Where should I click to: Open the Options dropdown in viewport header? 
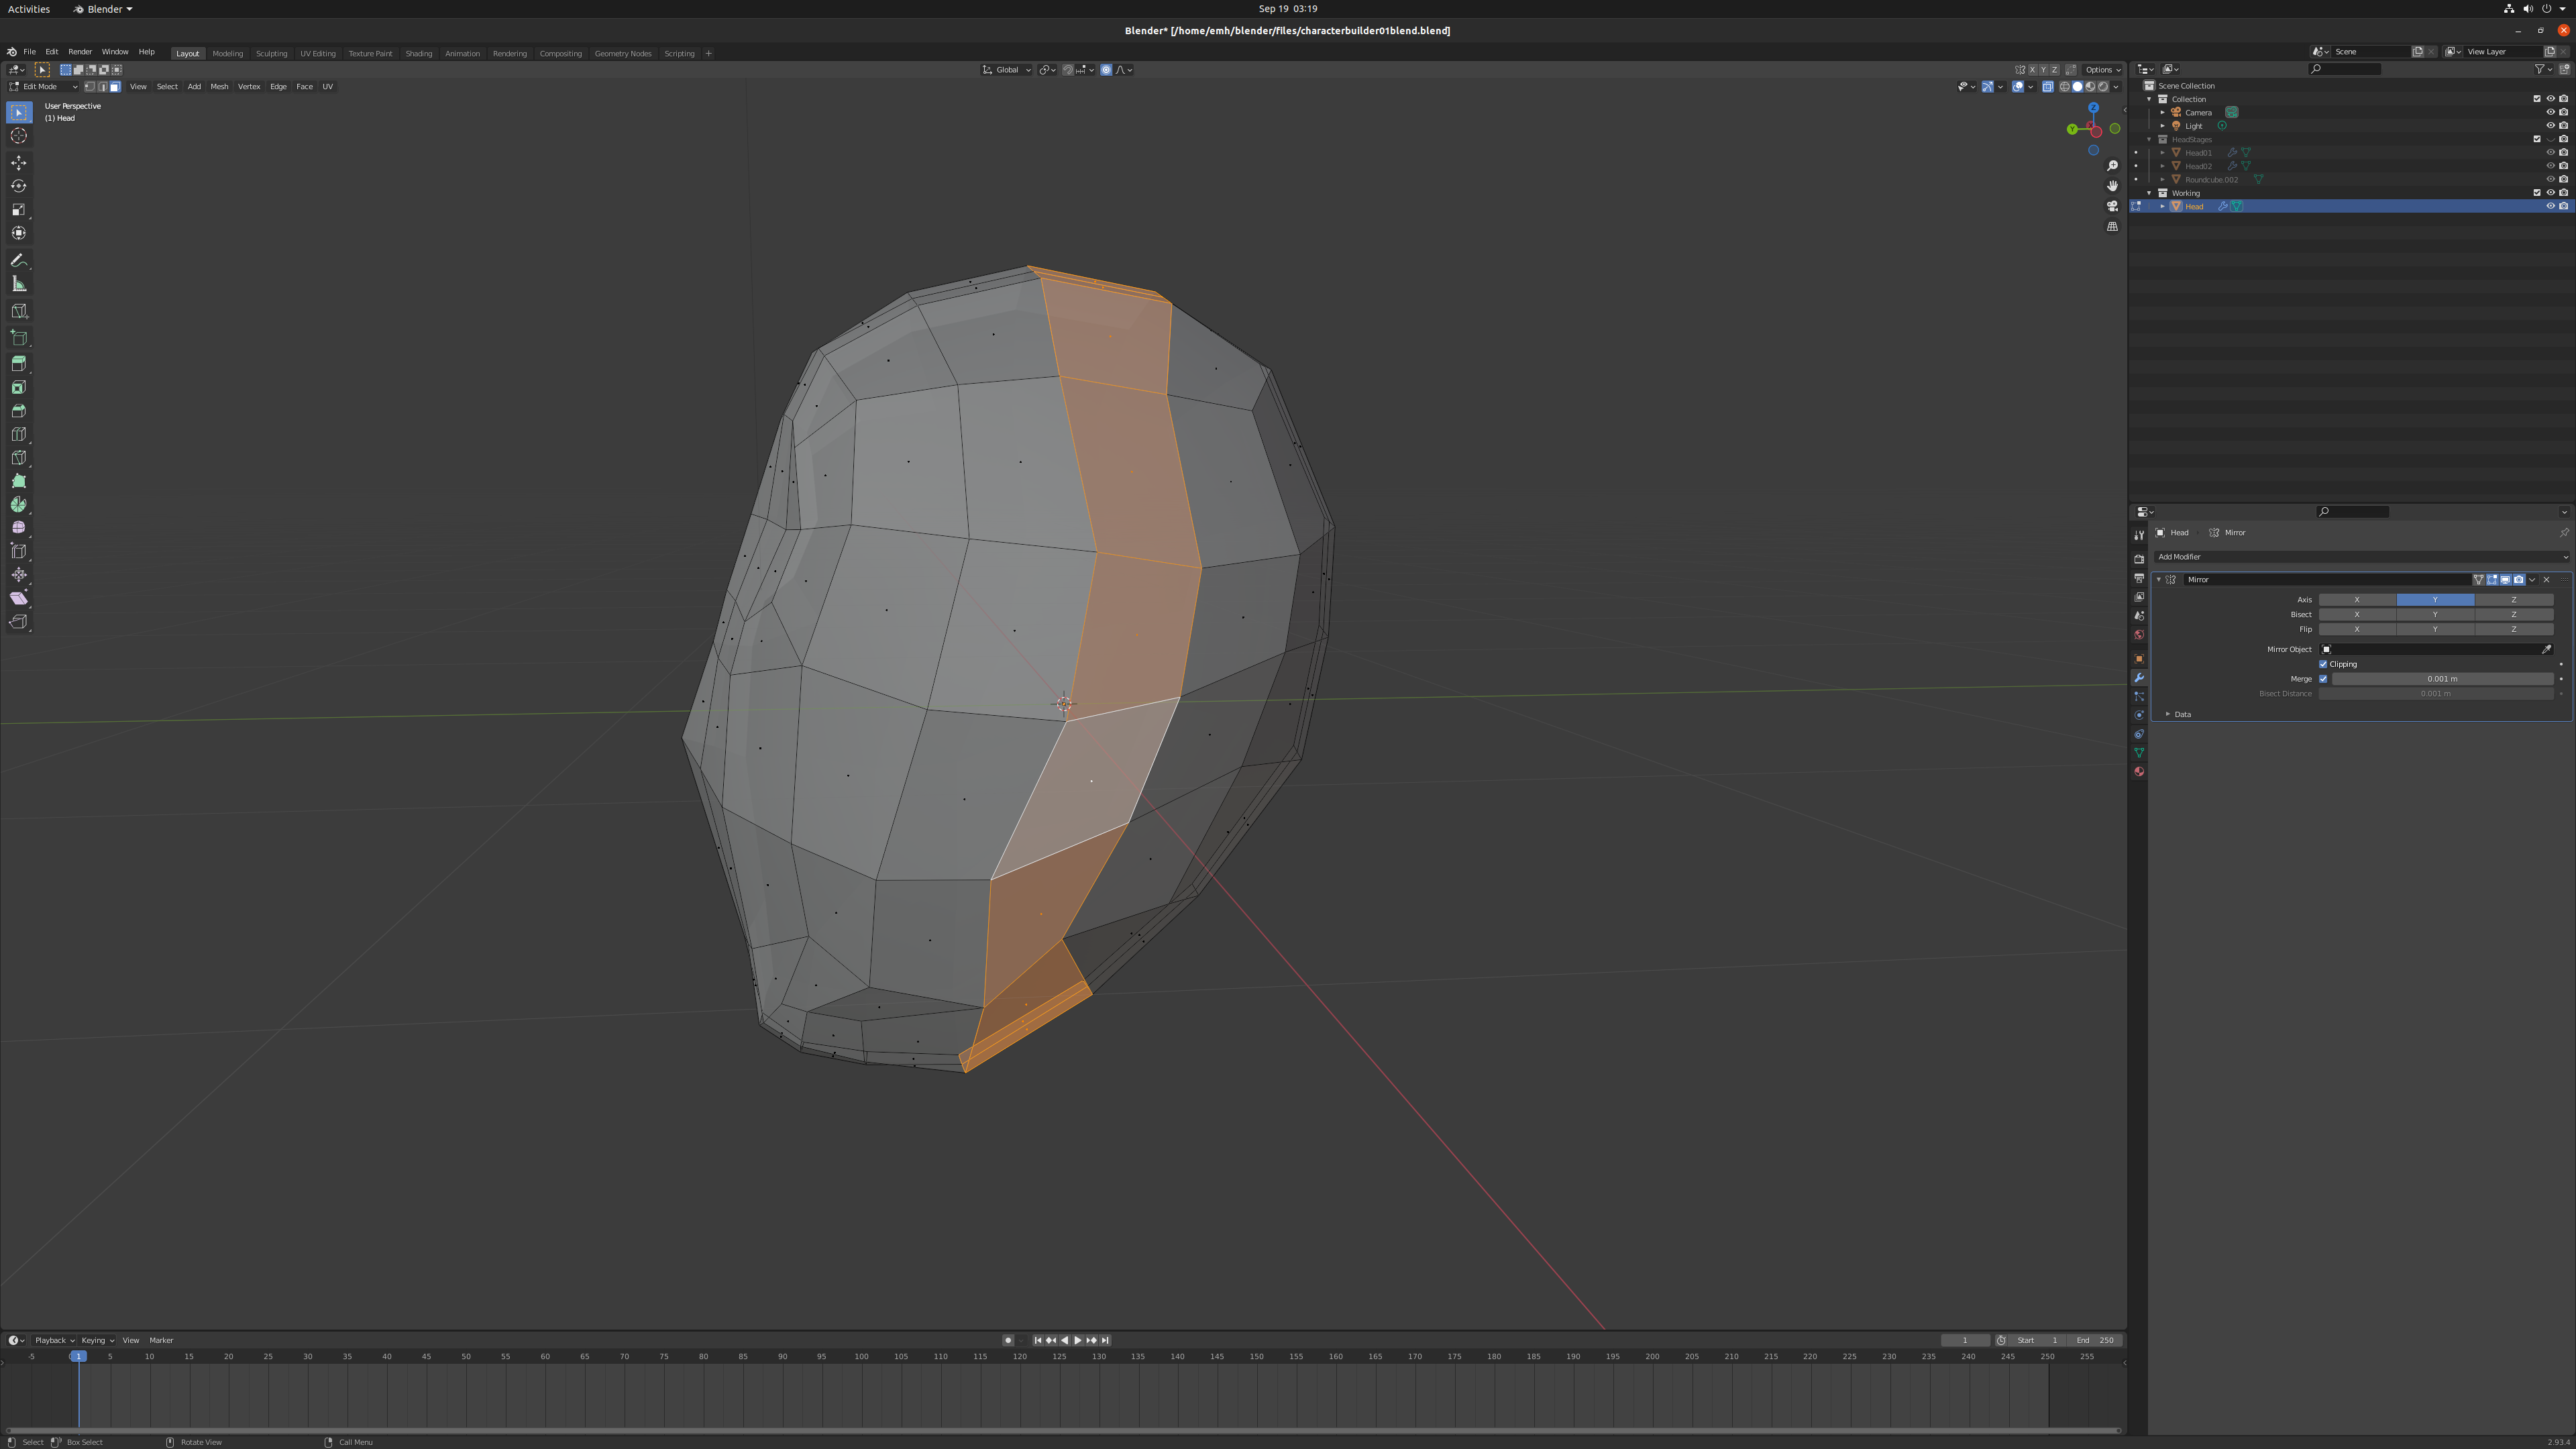tap(2102, 70)
